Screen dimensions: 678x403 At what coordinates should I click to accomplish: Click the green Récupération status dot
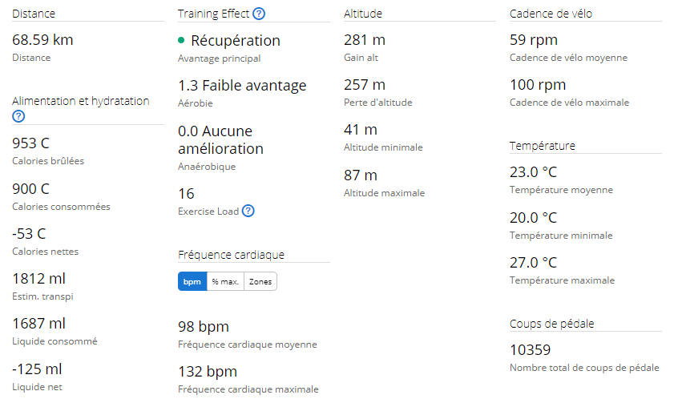coord(181,40)
